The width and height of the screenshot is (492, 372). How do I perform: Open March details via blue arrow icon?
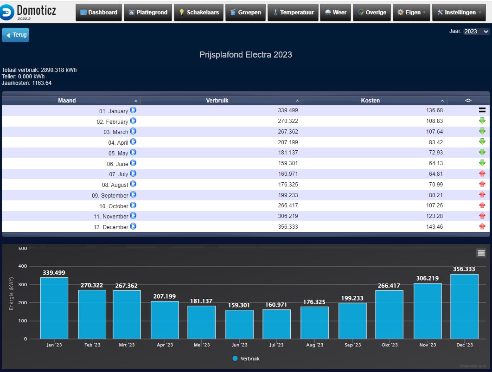pos(133,131)
